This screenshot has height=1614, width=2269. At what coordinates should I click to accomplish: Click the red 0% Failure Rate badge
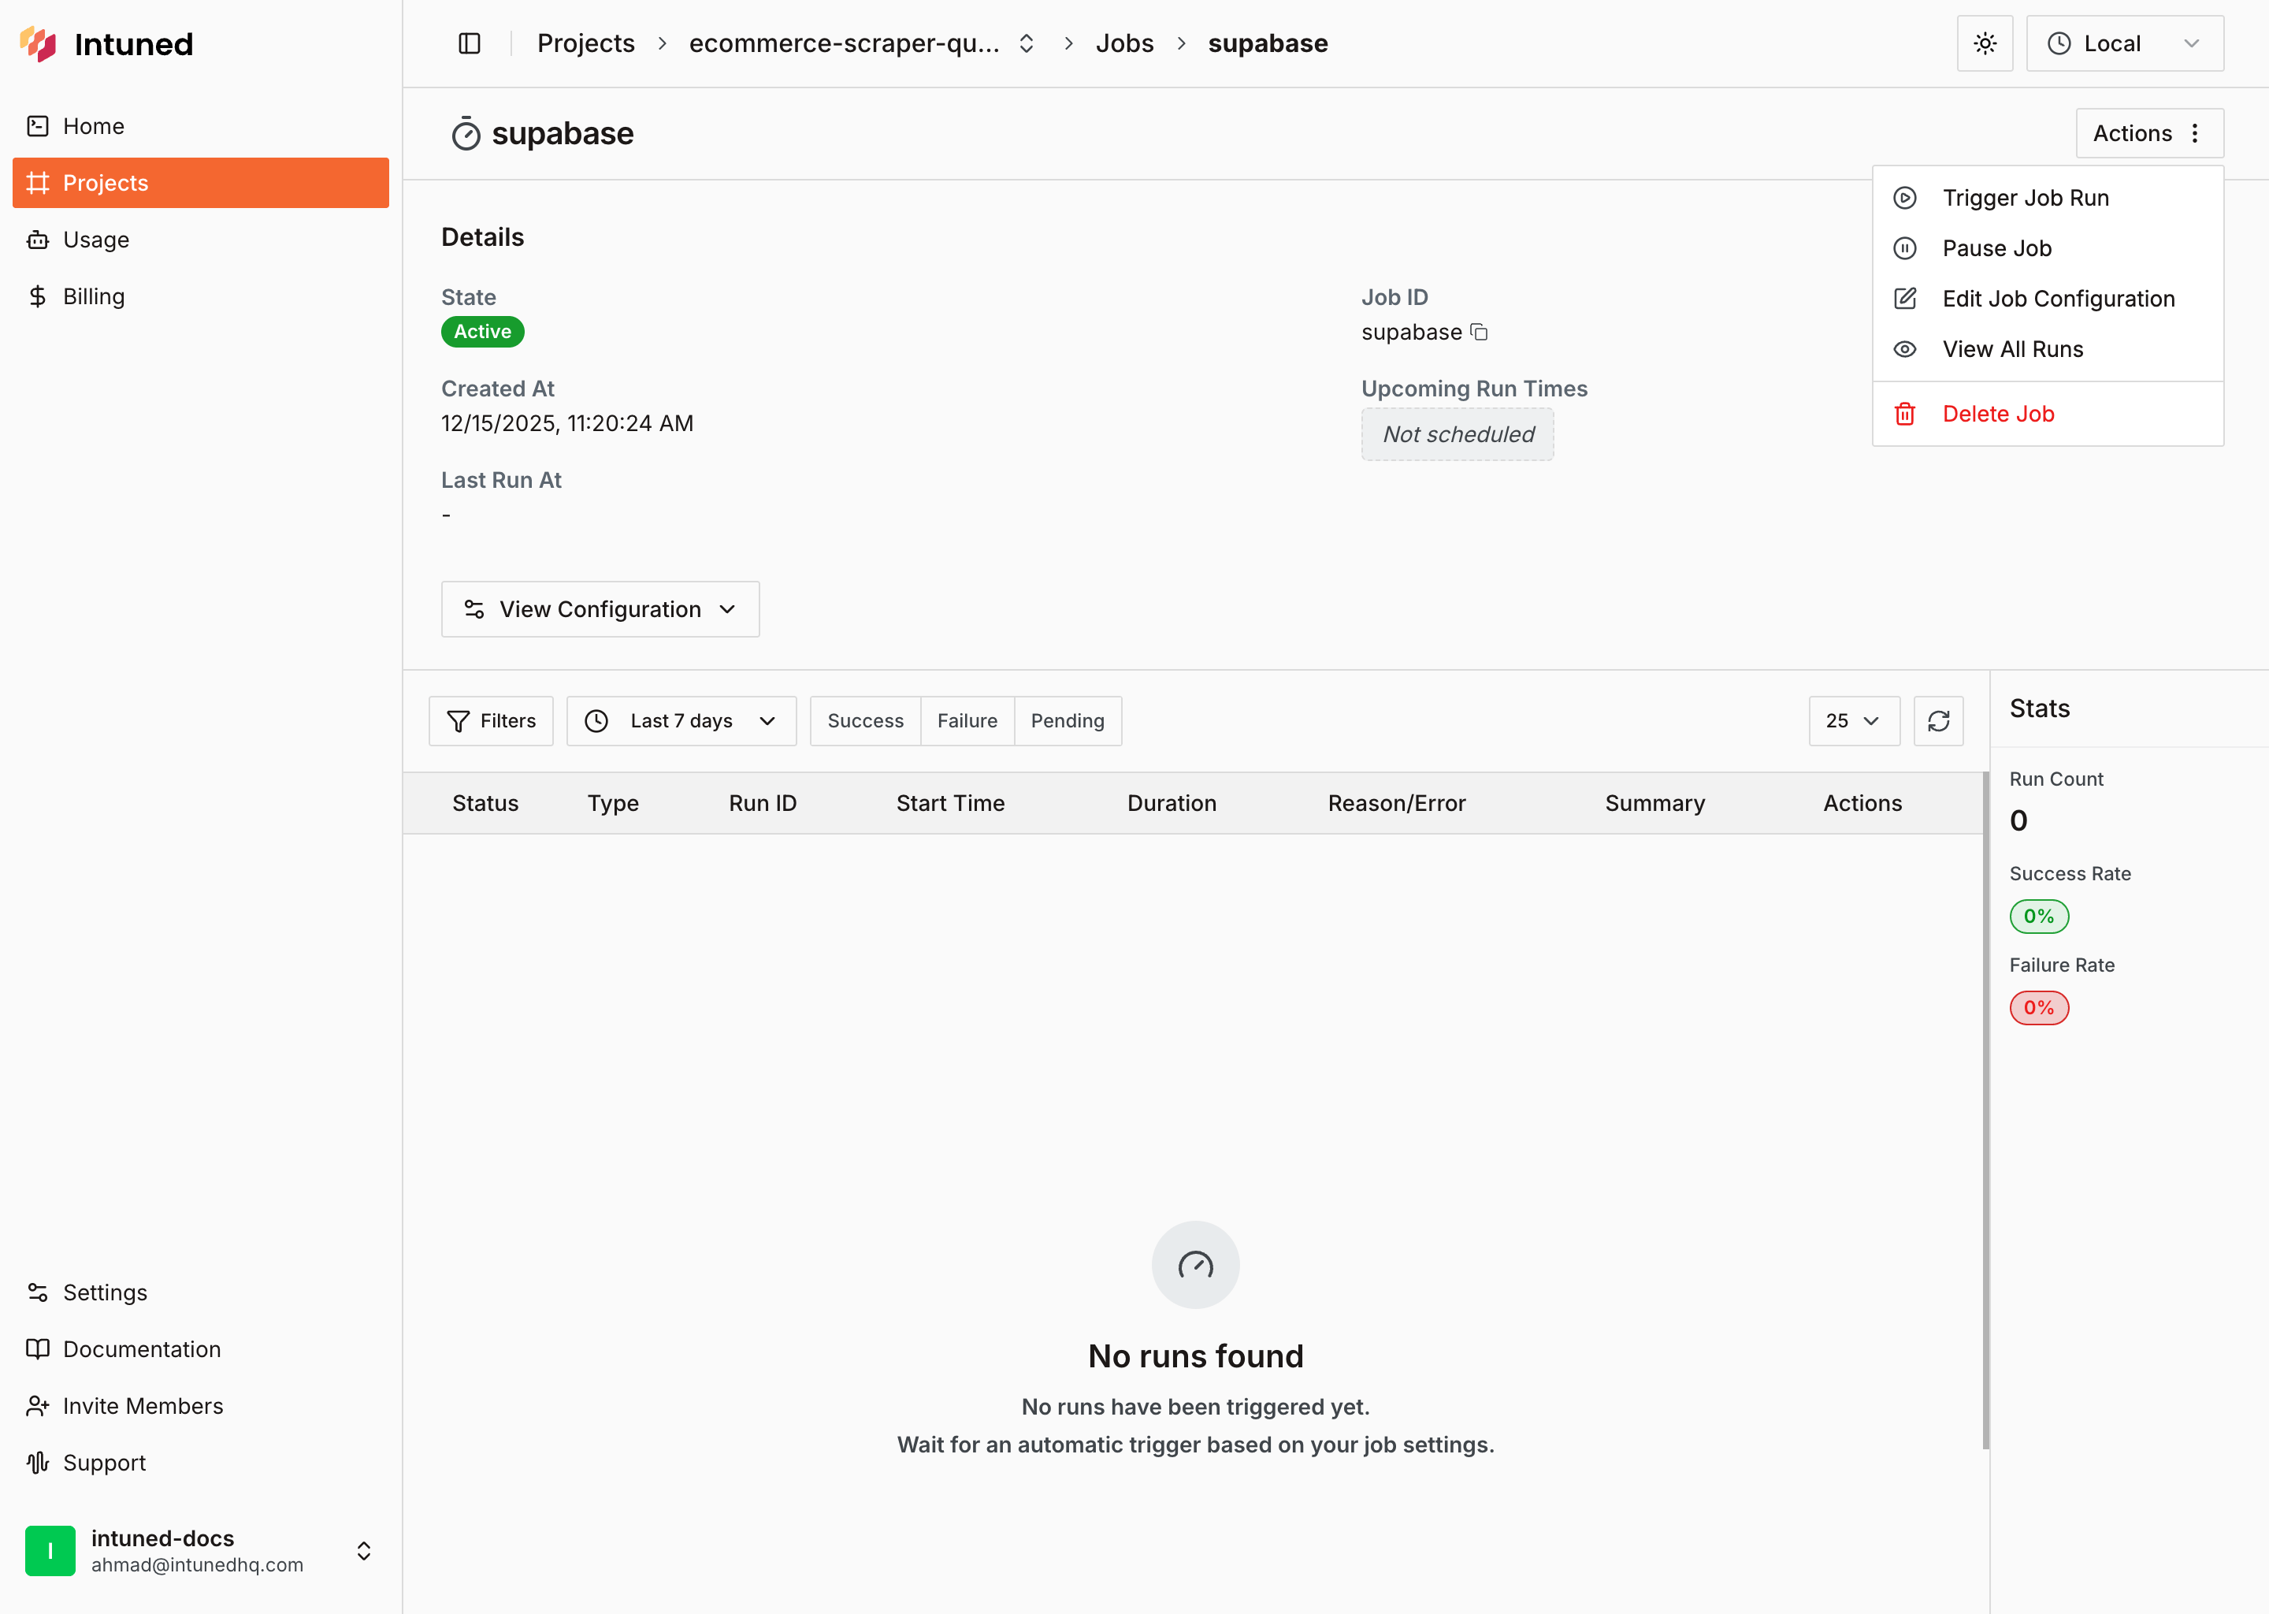2038,1008
